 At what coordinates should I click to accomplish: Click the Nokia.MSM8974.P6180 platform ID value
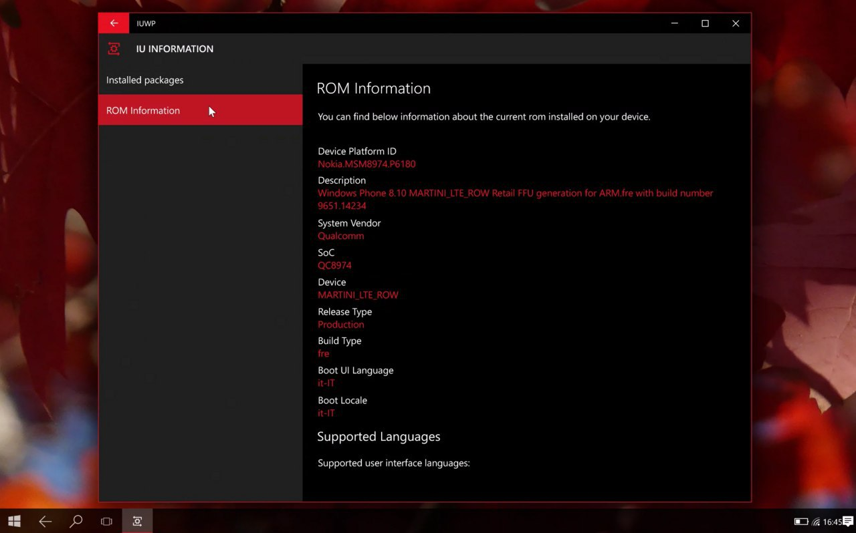click(x=366, y=164)
